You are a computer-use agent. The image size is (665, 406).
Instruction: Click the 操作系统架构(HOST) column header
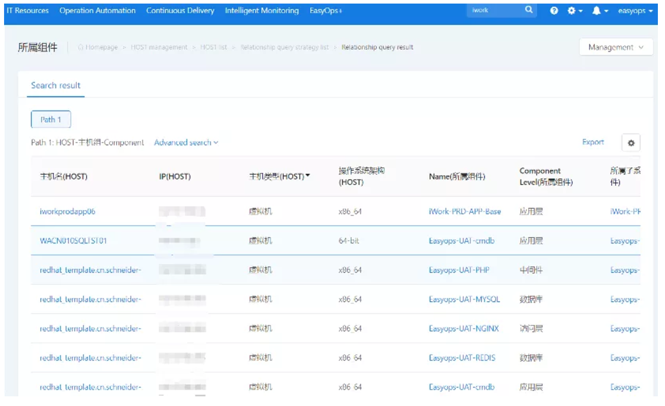(361, 177)
